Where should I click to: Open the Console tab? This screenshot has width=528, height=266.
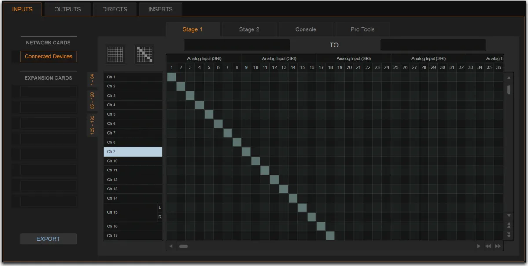[306, 29]
